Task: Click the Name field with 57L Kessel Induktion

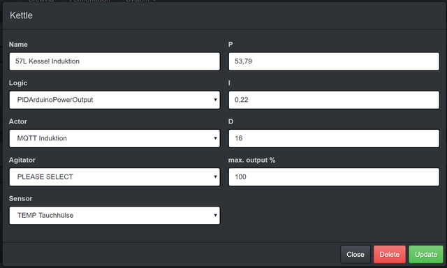Action: click(x=115, y=61)
